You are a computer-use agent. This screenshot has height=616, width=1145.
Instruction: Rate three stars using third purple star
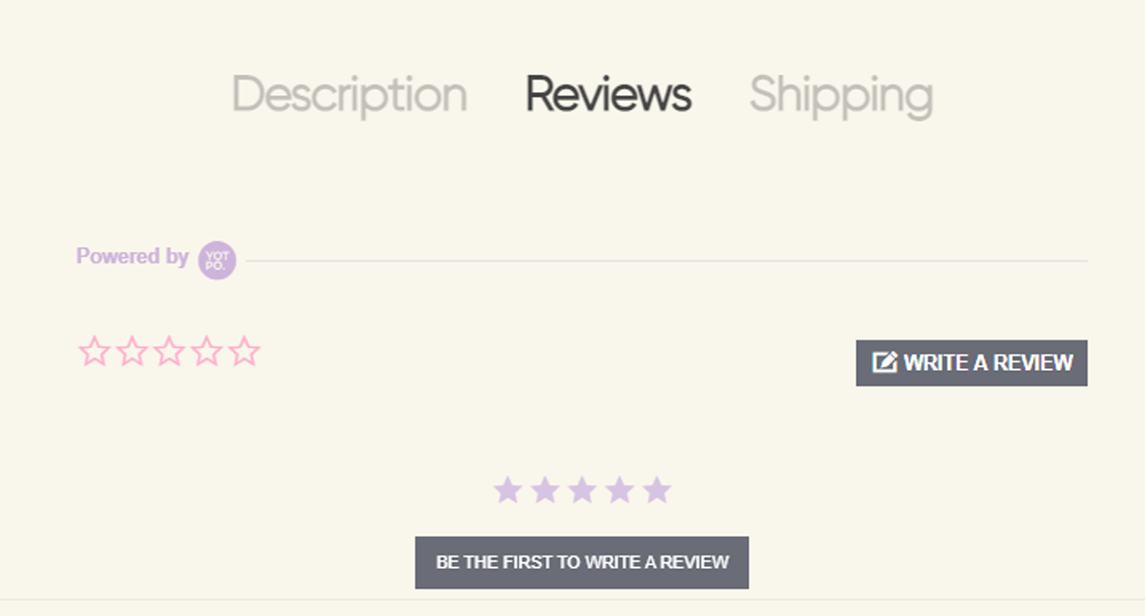click(x=582, y=490)
